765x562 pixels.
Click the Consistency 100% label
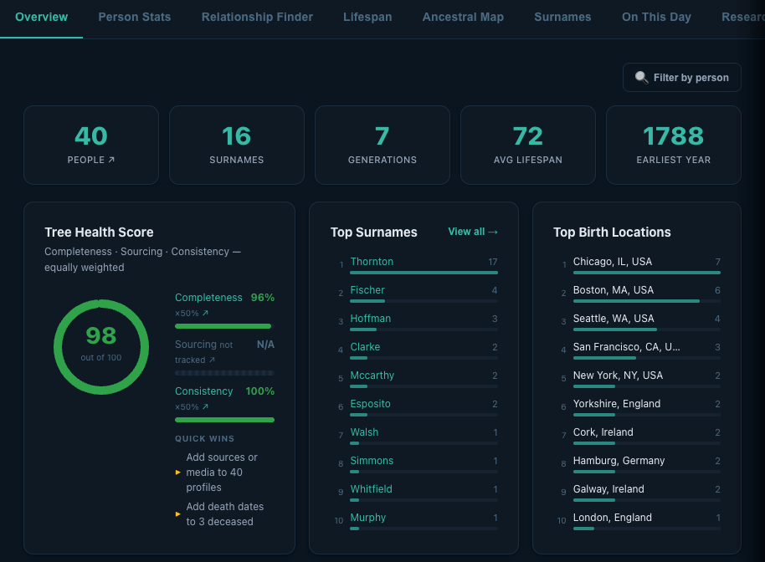224,391
